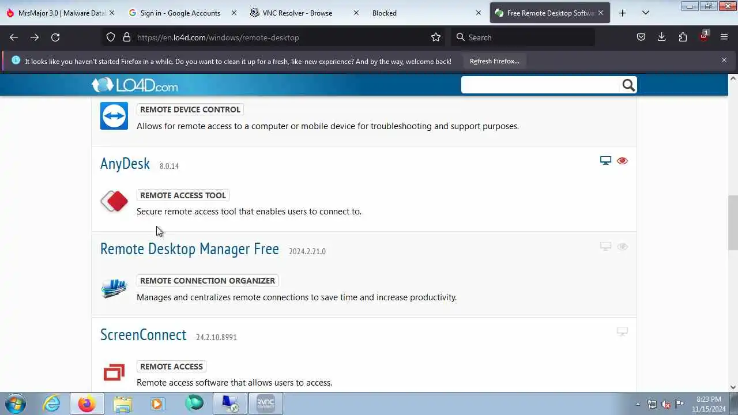738x415 pixels.
Task: Click the LO4D.com site logo
Action: pyautogui.click(x=134, y=85)
